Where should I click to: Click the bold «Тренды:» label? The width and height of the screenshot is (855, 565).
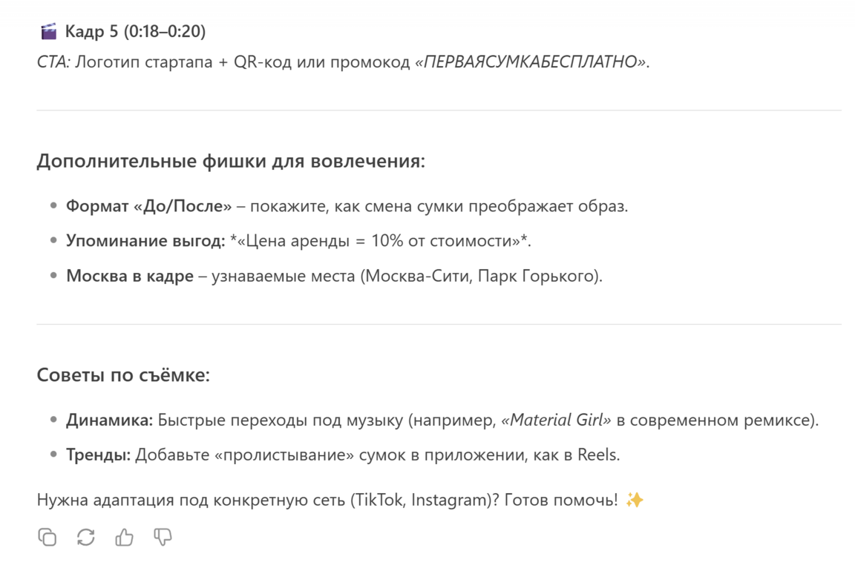click(x=98, y=455)
